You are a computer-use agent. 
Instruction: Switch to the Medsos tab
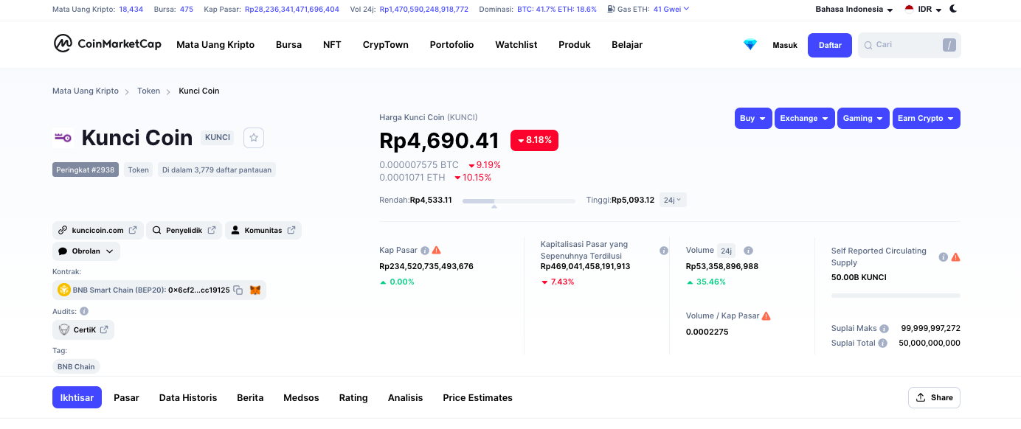point(301,397)
